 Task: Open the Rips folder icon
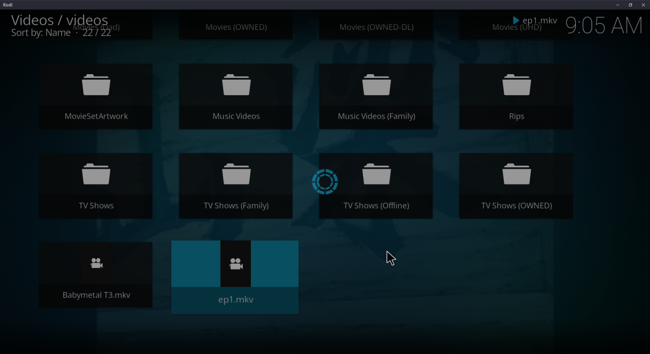(x=517, y=85)
